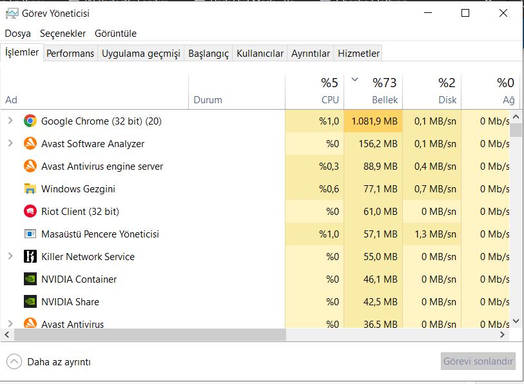Select the Avast Software Analyzer icon

30,143
